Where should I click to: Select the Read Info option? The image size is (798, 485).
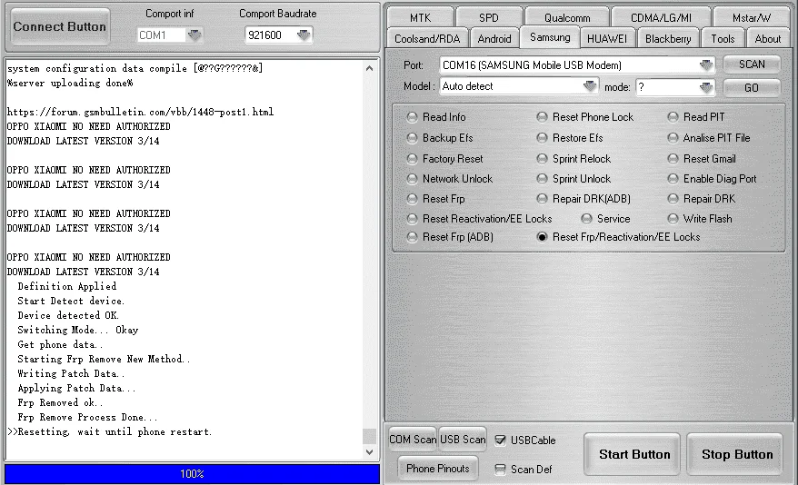click(x=436, y=117)
